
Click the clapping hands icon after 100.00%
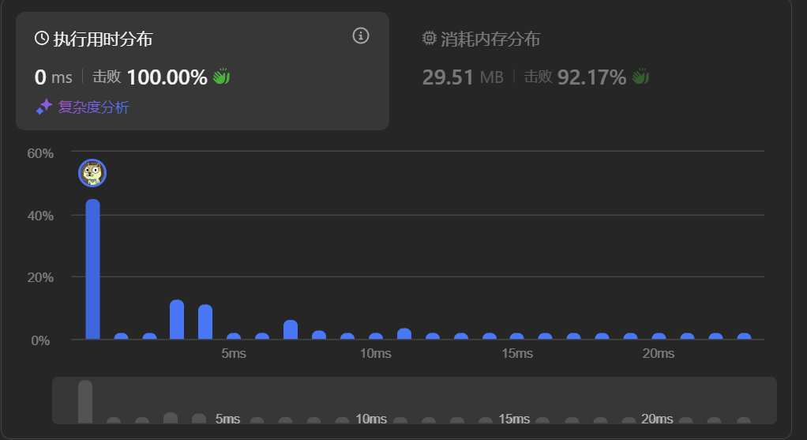[221, 77]
